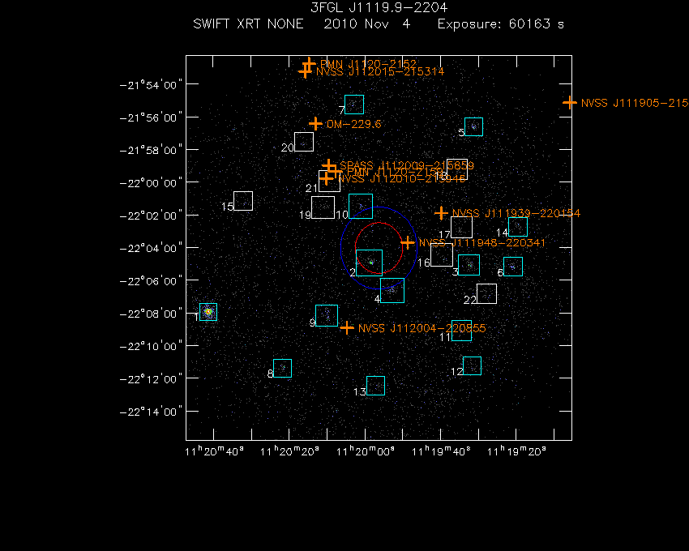Click declination label -22°14'00"
This screenshot has height=551, width=689.
click(150, 412)
